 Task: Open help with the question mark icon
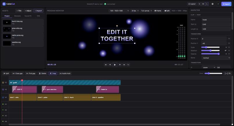point(218,4)
